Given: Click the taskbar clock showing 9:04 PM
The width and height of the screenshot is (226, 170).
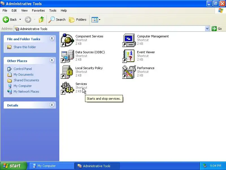Looking at the screenshot, I should (x=216, y=166).
